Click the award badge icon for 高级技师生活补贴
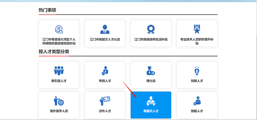This screenshot has width=257, height=120. coord(151,30)
